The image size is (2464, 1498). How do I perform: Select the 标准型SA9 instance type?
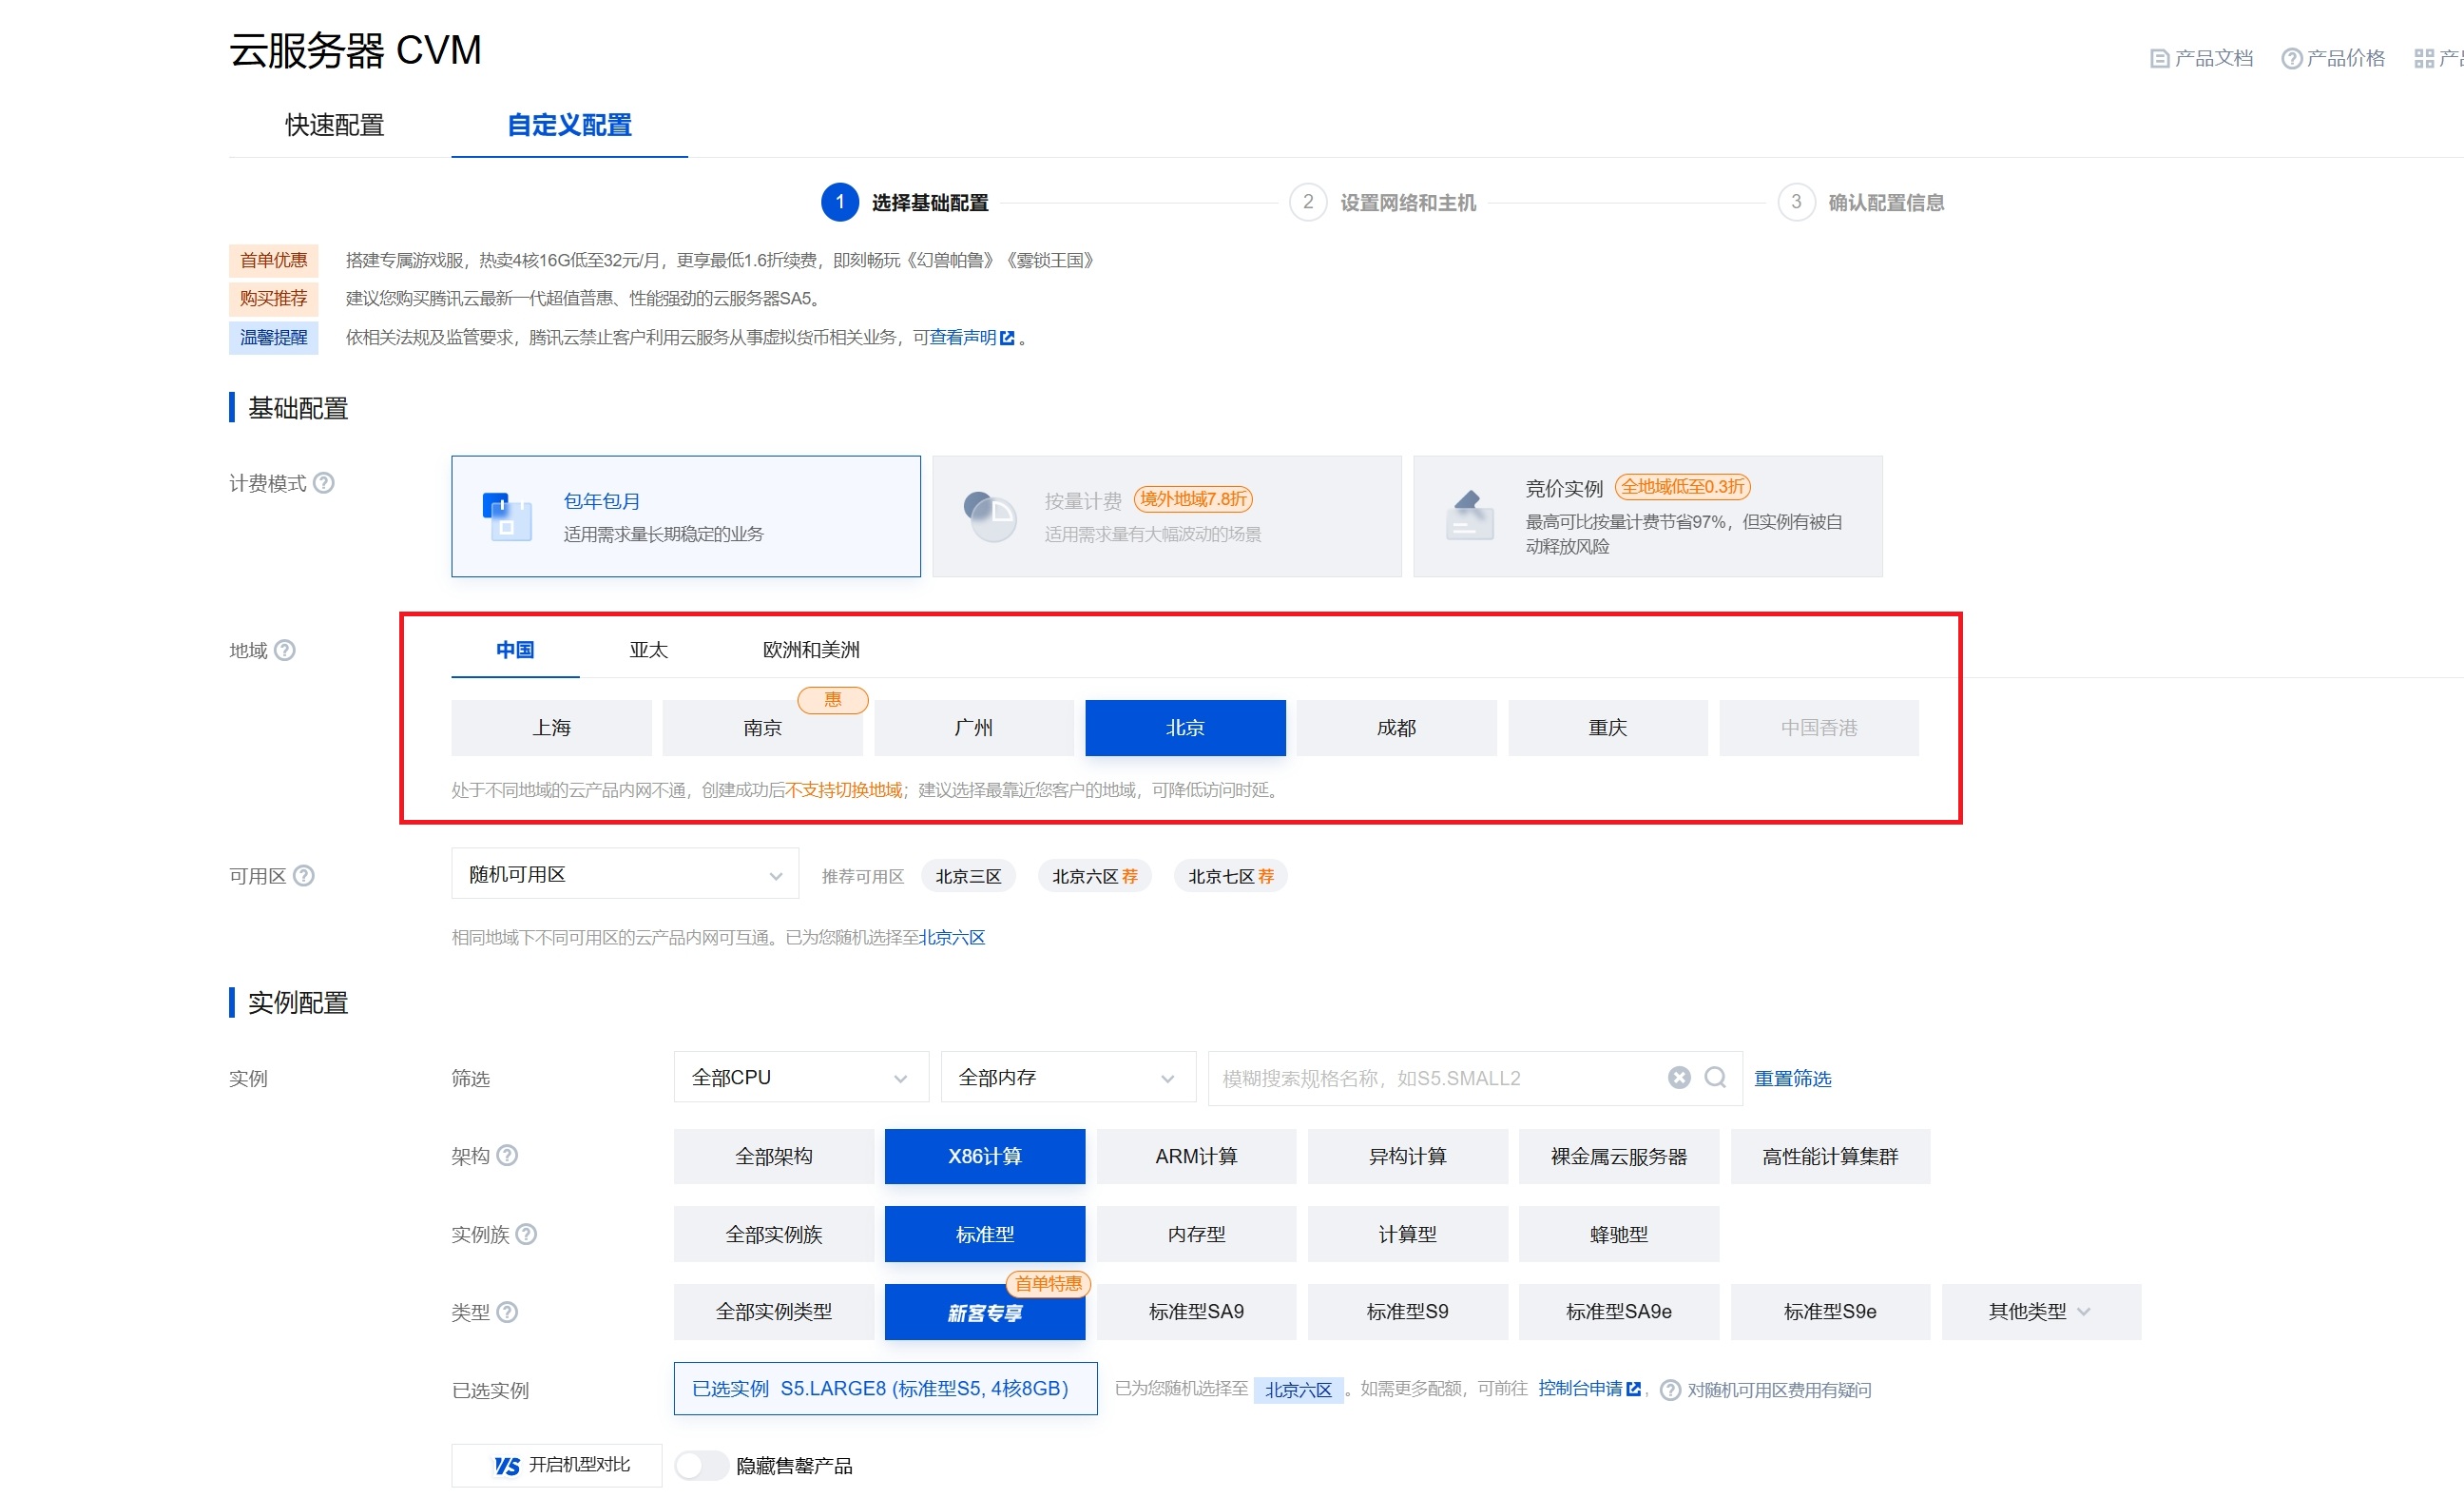coord(1197,1312)
